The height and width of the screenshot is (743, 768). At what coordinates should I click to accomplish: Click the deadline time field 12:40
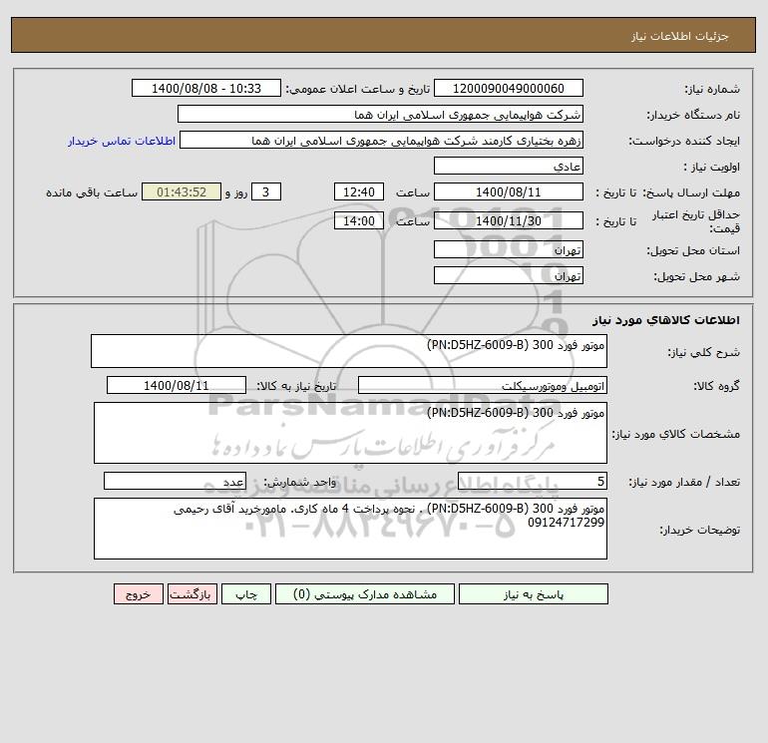pos(358,192)
